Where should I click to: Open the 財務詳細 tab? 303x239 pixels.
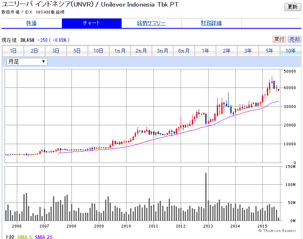tap(211, 23)
